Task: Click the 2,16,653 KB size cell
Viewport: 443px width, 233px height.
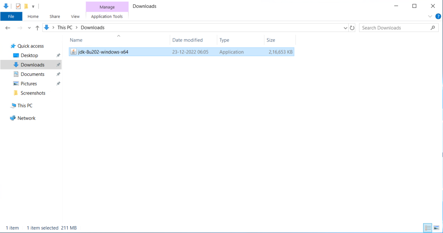Action: [x=280, y=52]
